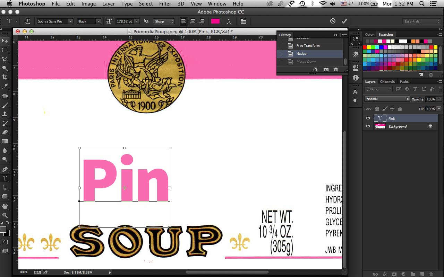This screenshot has height=277, width=444.
Task: Toggle text orientation in options bar
Action: 27,21
